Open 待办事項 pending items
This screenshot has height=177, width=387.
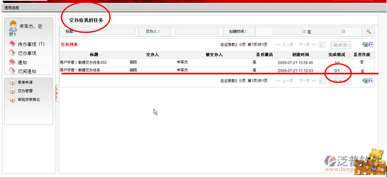click(27, 44)
